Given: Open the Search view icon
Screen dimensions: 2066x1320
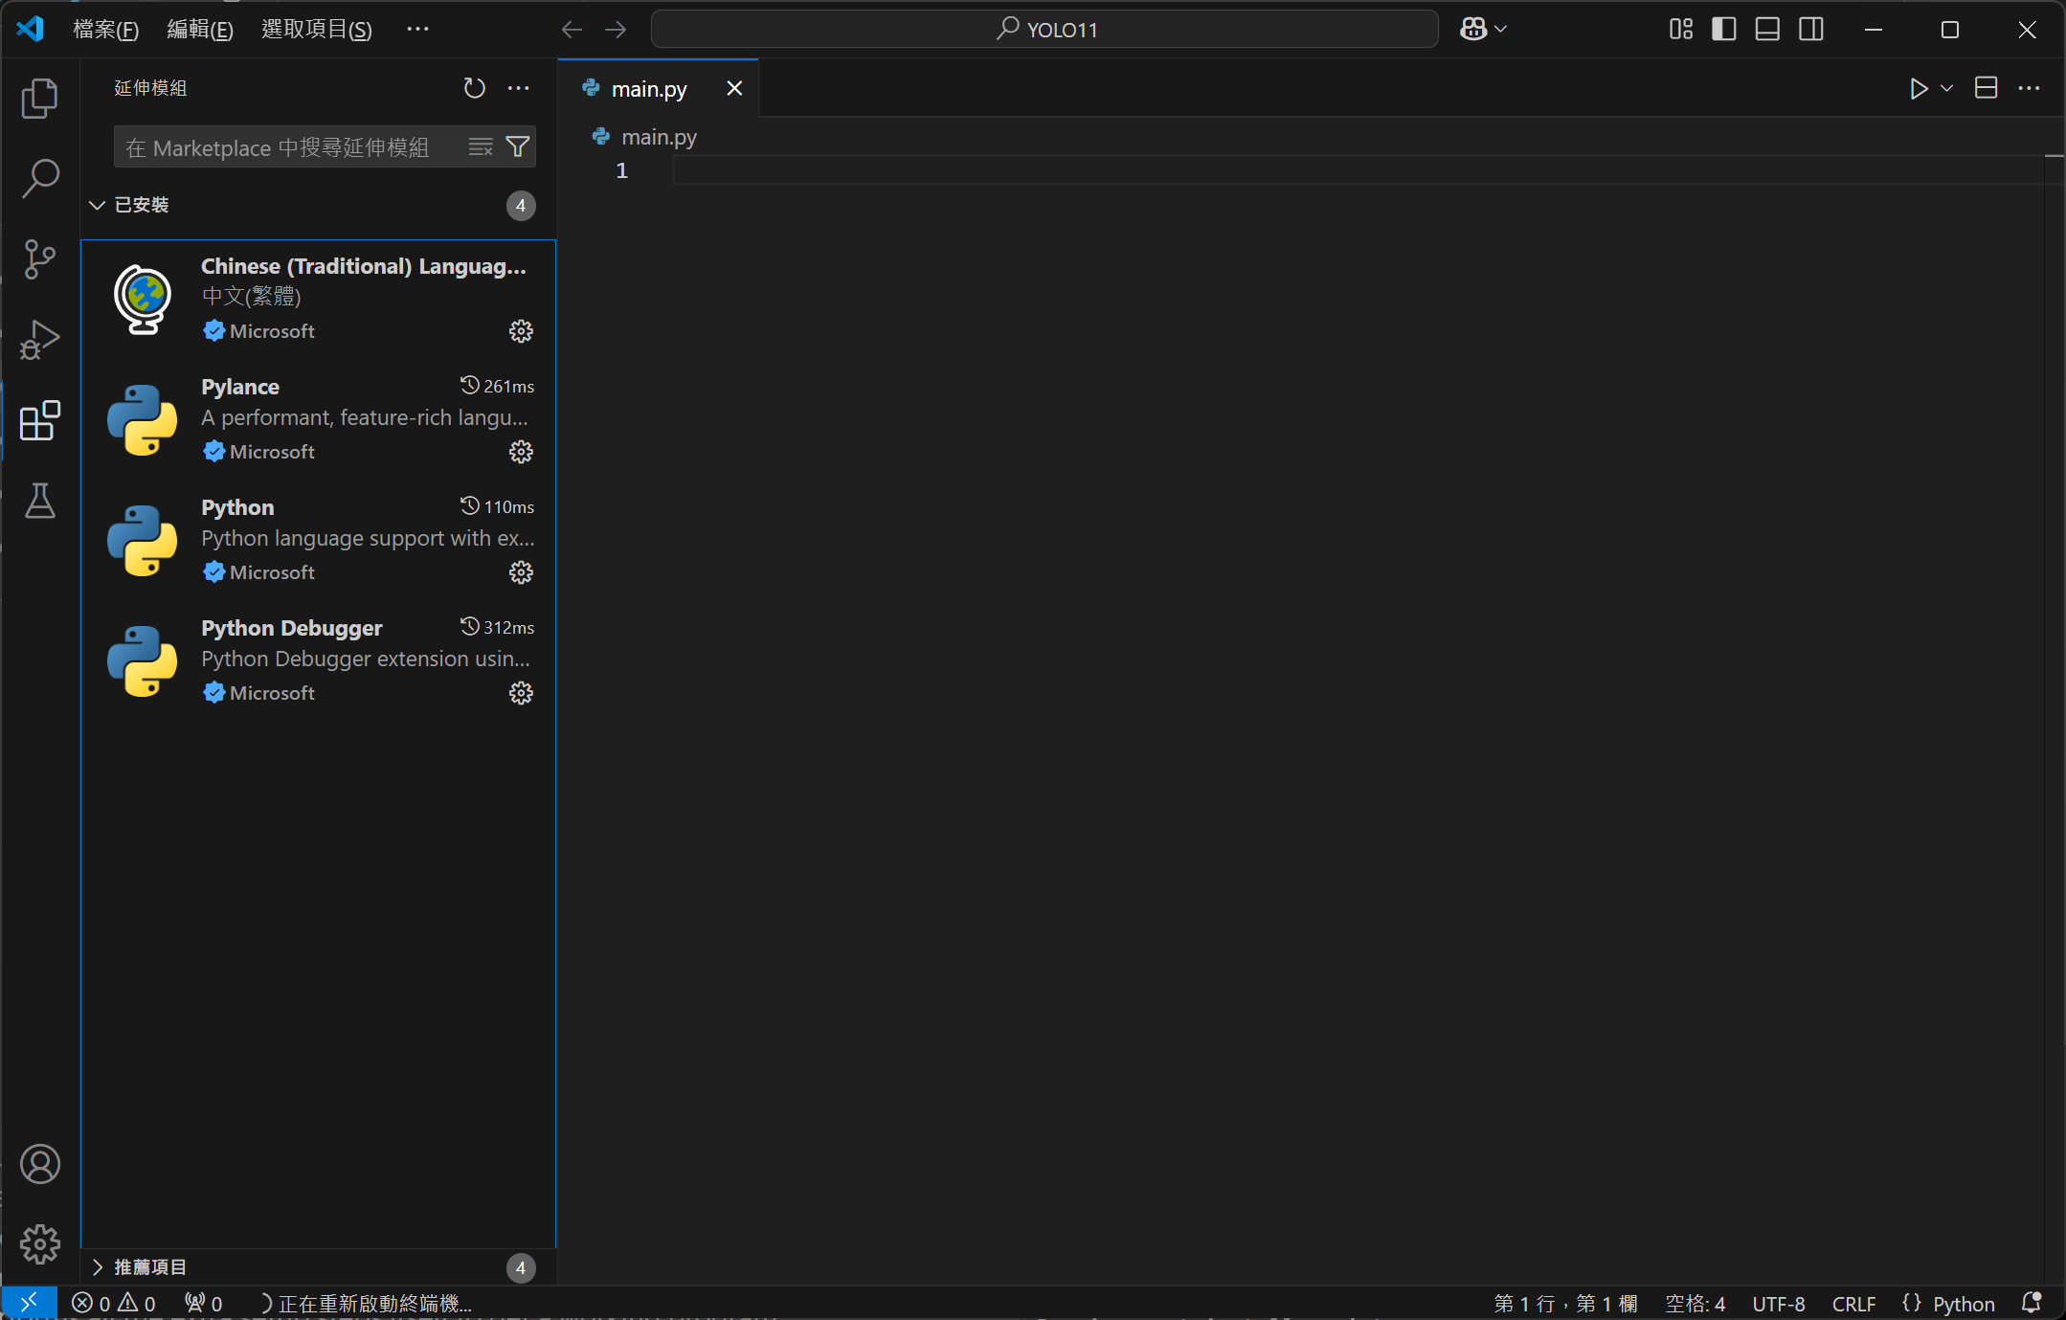Looking at the screenshot, I should 39,178.
